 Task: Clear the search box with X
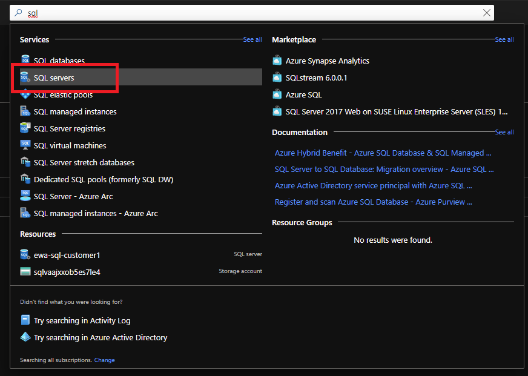(x=486, y=13)
